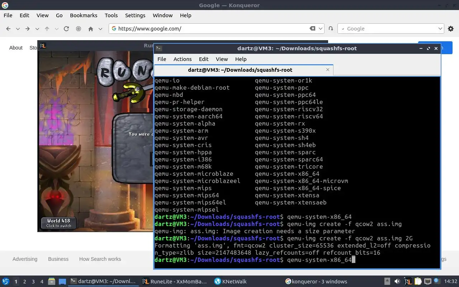
Task: Expand the URL history dropdown
Action: (x=321, y=29)
